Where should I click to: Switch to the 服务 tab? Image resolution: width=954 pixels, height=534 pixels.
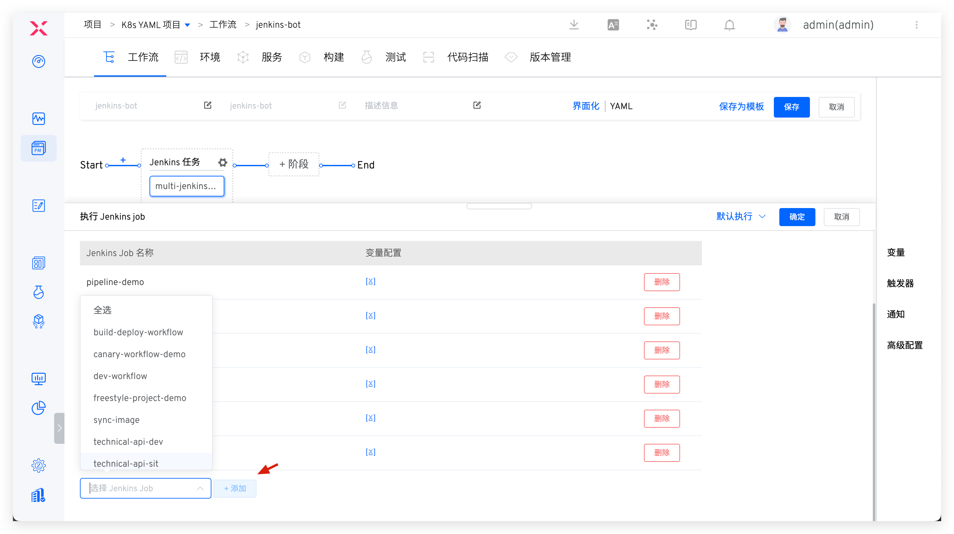click(x=259, y=57)
